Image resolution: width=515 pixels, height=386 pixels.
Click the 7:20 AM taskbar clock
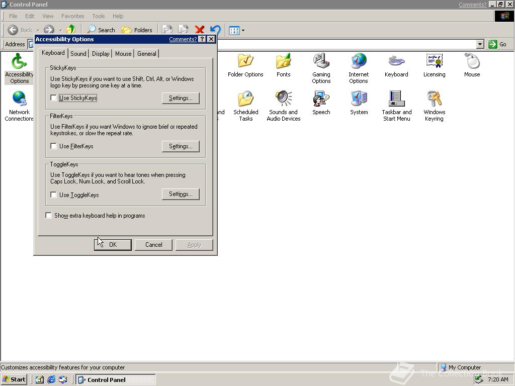(498, 379)
